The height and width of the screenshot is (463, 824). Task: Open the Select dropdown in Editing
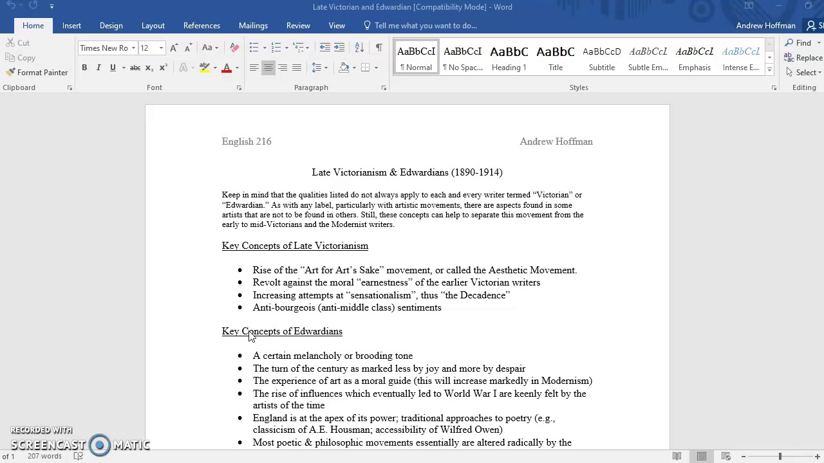(x=803, y=73)
